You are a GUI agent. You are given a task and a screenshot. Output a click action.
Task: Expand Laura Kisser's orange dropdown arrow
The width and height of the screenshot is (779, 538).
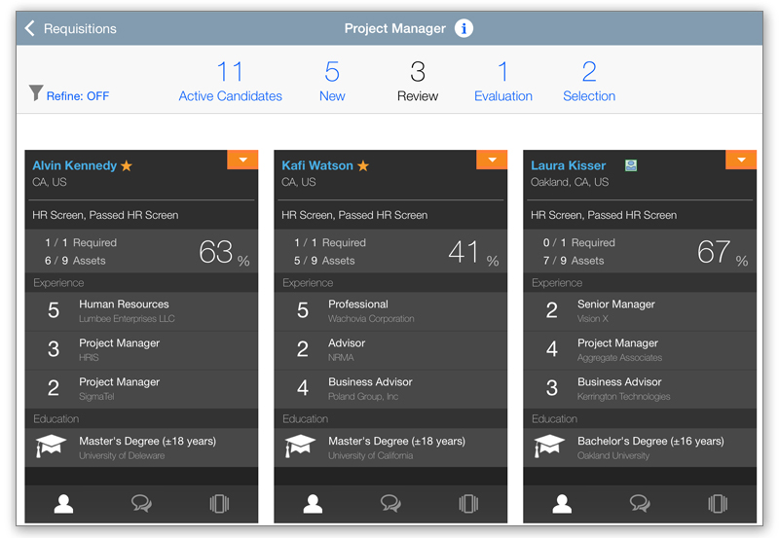click(741, 160)
